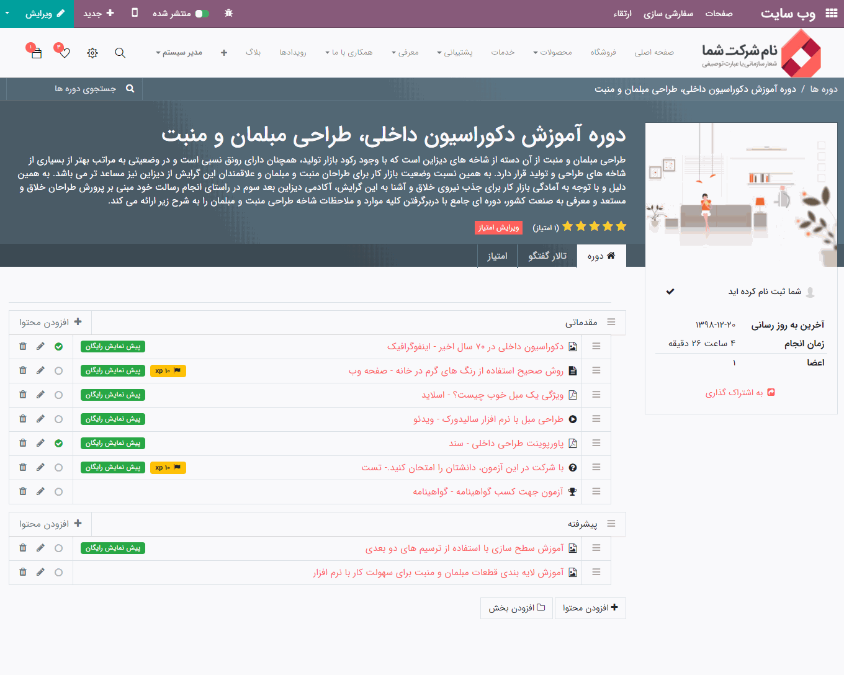Delete the لایه بندی lesson trash icon
This screenshot has height=675, width=844.
pyautogui.click(x=23, y=572)
